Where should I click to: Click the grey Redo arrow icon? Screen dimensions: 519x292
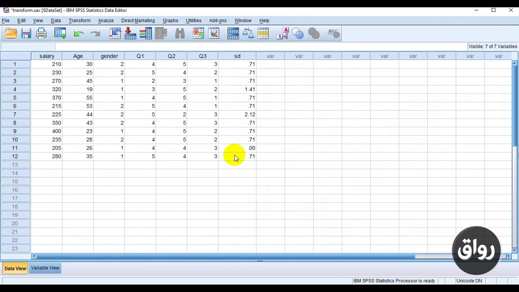pyautogui.click(x=95, y=34)
